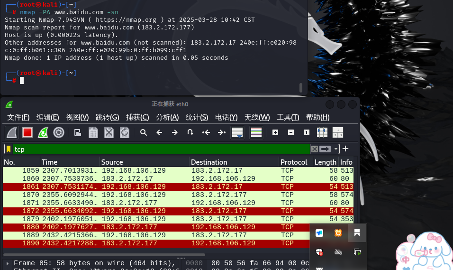Open display filter bookmarks yellow icon

pos(9,149)
